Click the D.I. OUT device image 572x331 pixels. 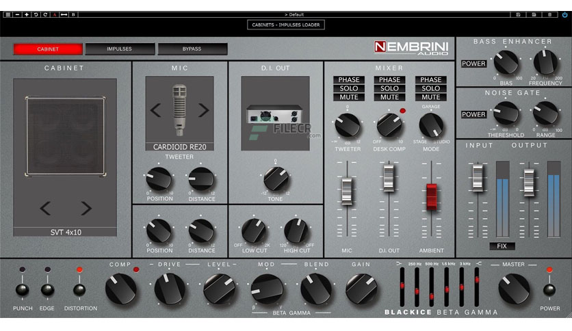(276, 114)
